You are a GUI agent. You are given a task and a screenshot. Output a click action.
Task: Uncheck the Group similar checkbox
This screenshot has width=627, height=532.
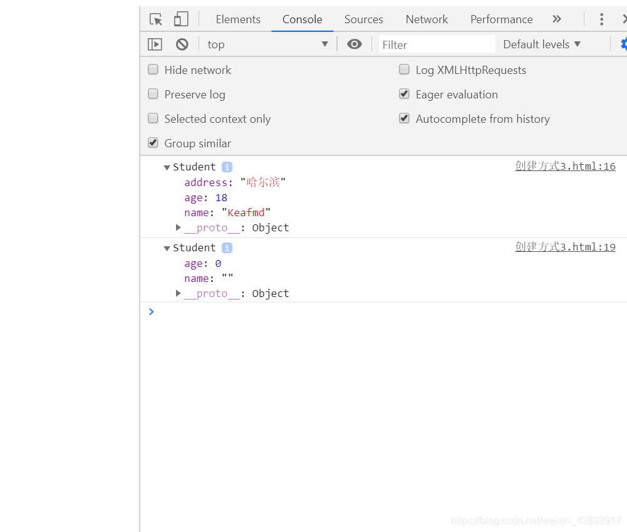[x=153, y=143]
